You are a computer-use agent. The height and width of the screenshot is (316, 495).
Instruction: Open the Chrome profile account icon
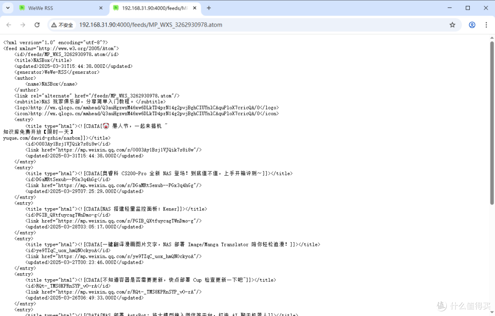[x=472, y=25]
